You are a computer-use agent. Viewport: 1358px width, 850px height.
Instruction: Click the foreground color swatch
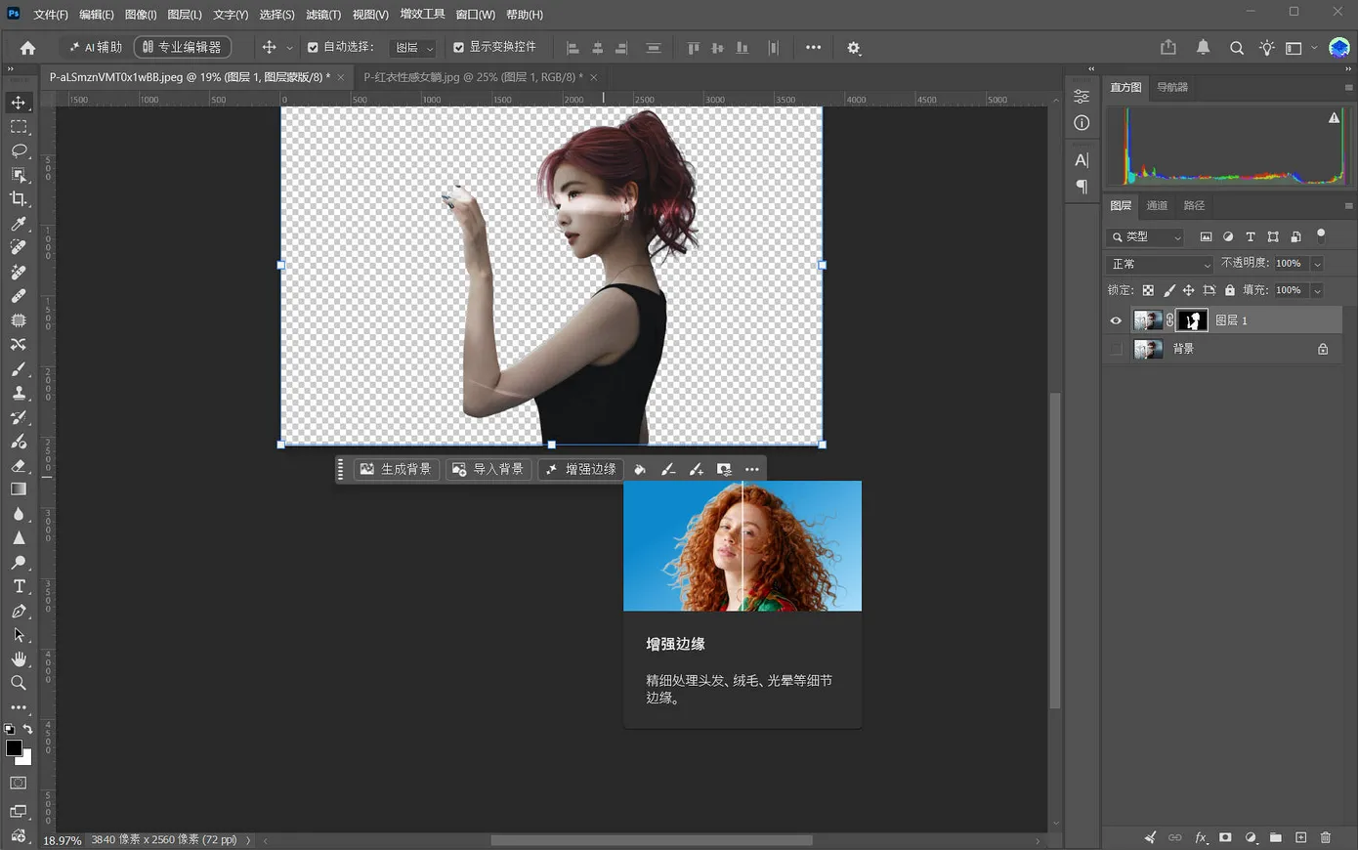(14, 748)
